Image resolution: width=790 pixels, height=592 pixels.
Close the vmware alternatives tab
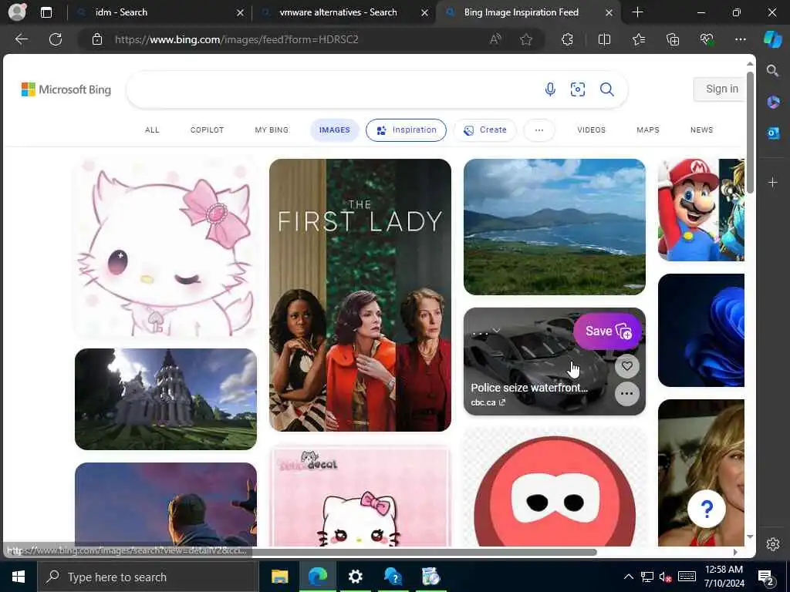[x=425, y=12]
